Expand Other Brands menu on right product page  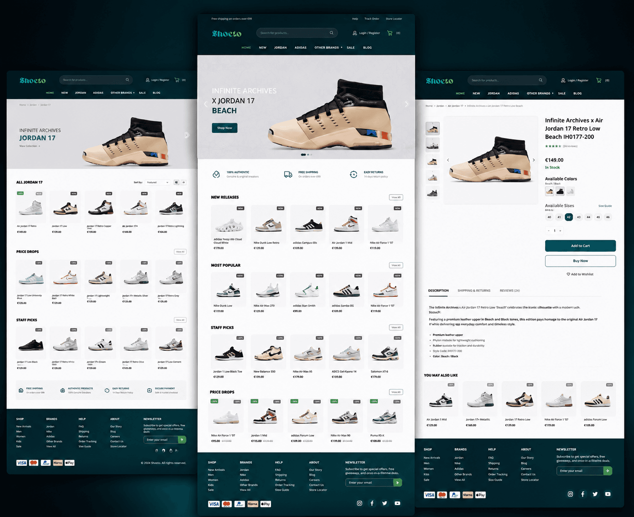coord(540,93)
